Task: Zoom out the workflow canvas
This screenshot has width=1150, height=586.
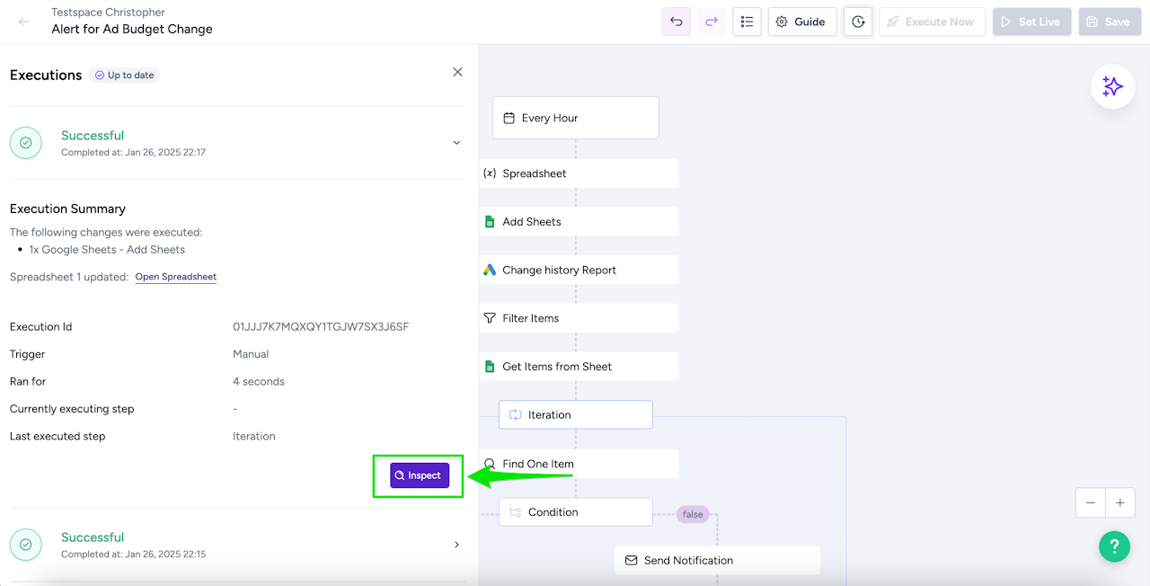Action: [1091, 503]
